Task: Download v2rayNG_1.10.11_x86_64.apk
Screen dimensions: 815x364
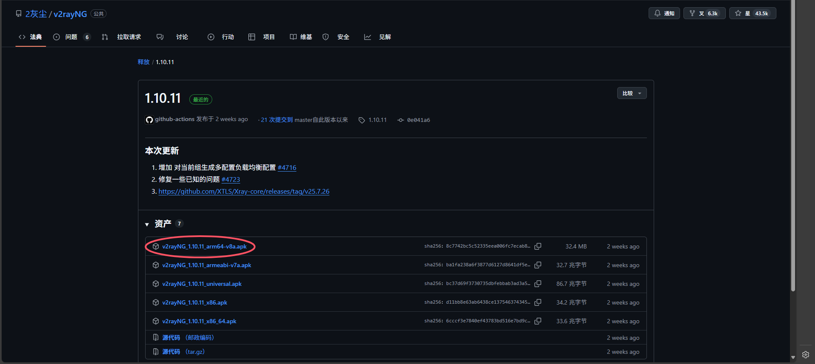Action: coord(199,321)
